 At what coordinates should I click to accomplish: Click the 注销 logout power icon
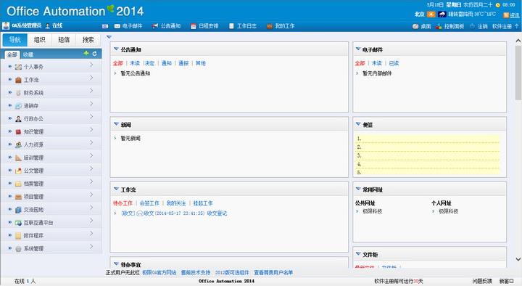pos(472,26)
